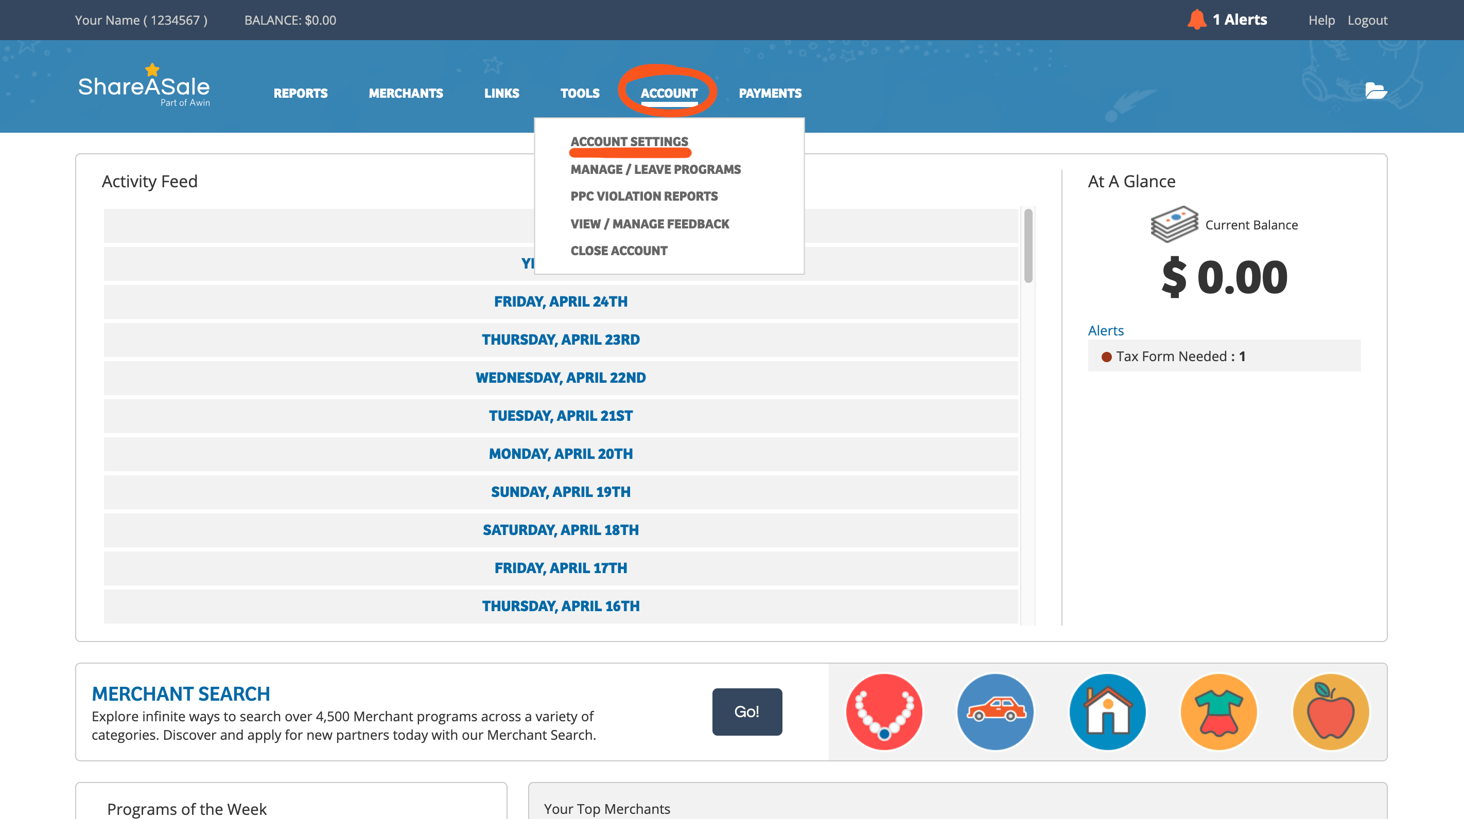The width and height of the screenshot is (1464, 819).
Task: Click the alerts bell icon
Action: (1196, 20)
